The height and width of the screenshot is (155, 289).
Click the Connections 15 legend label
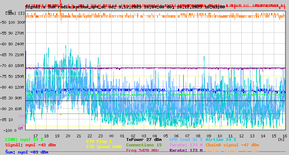[x=144, y=145]
